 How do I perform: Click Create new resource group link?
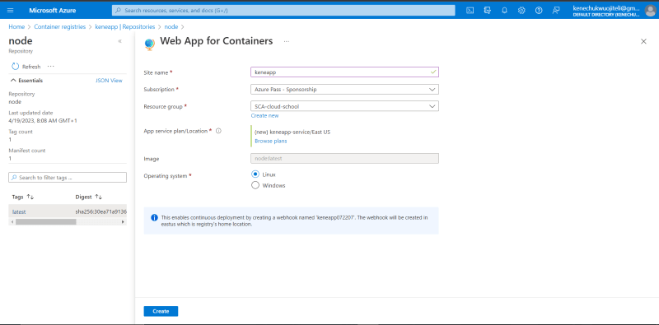pyautogui.click(x=264, y=115)
